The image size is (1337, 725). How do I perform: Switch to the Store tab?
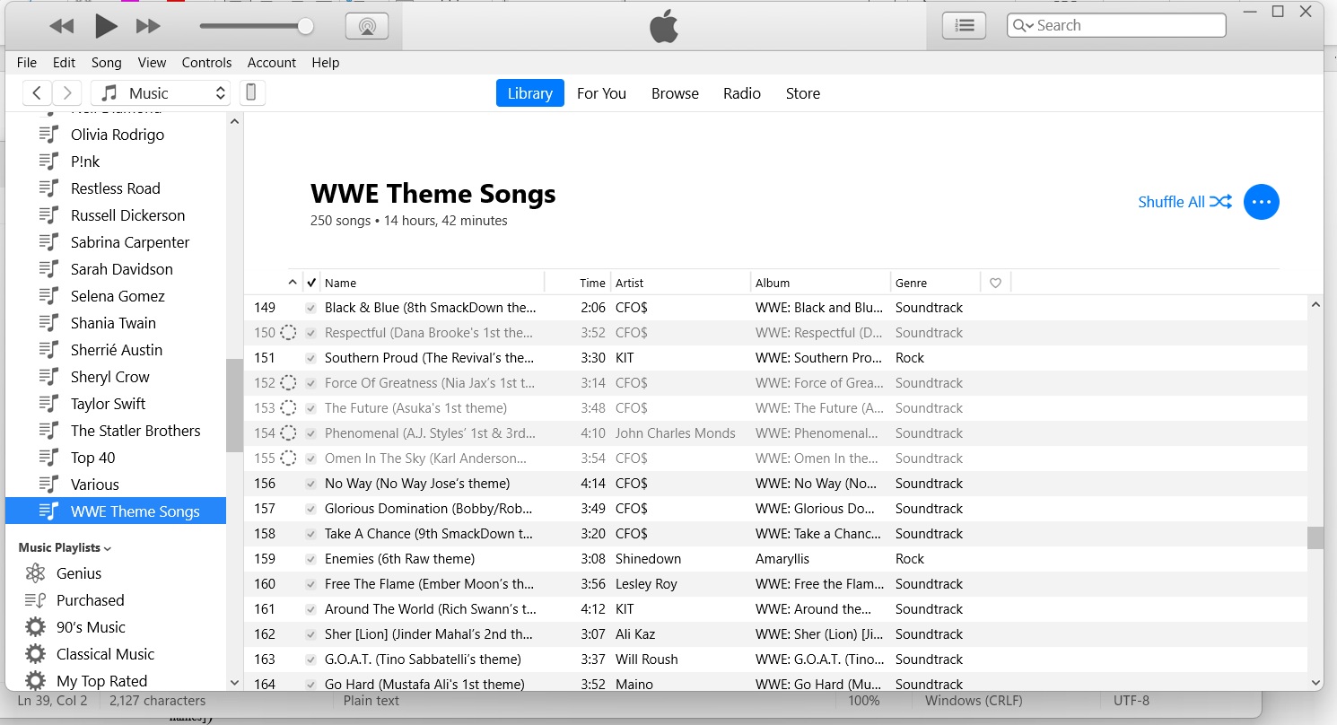[803, 93]
